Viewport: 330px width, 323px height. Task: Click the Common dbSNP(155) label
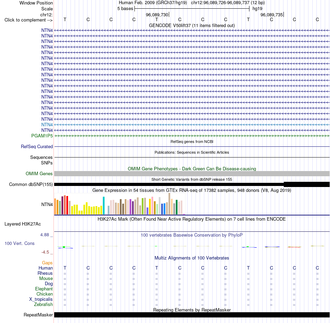coord(31,184)
